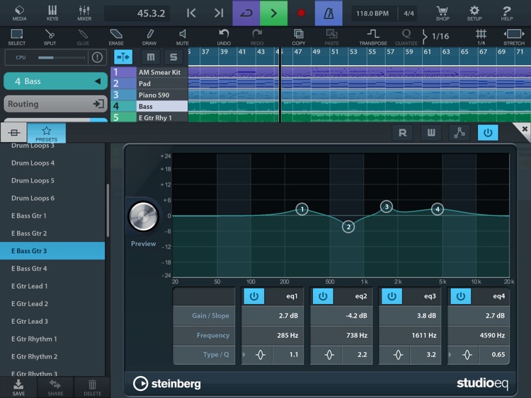This screenshot has width=531, height=398.
Task: Save the current preset
Action: (x=18, y=387)
